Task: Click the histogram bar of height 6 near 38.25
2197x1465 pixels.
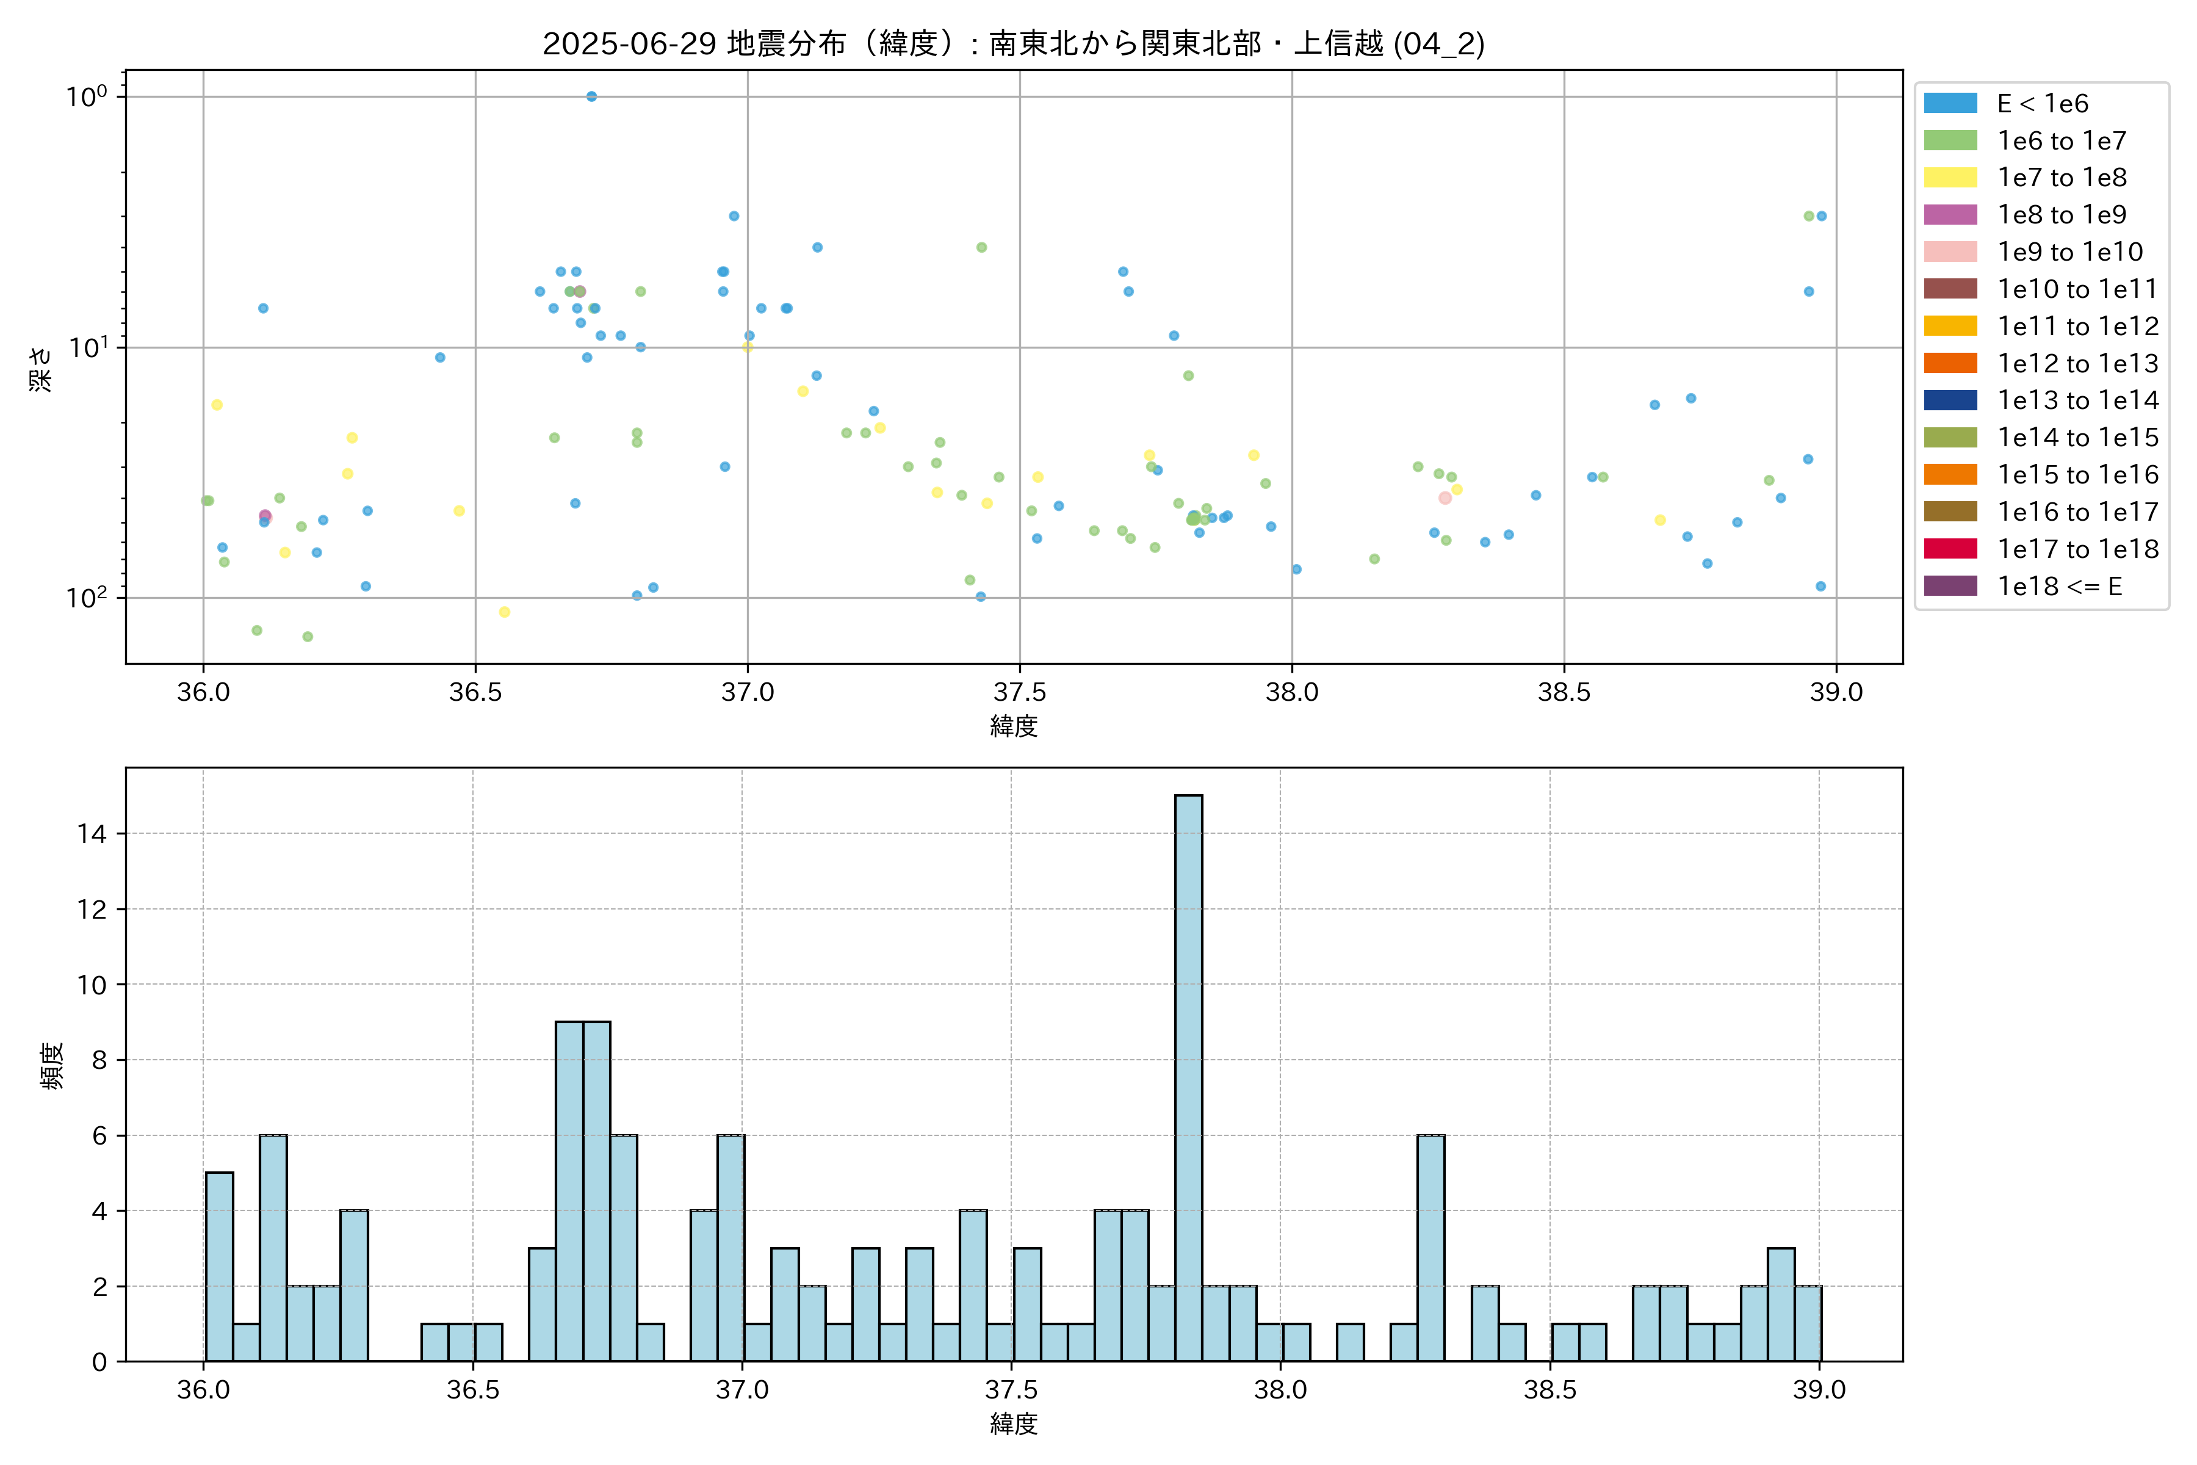Action: coord(1430,1247)
